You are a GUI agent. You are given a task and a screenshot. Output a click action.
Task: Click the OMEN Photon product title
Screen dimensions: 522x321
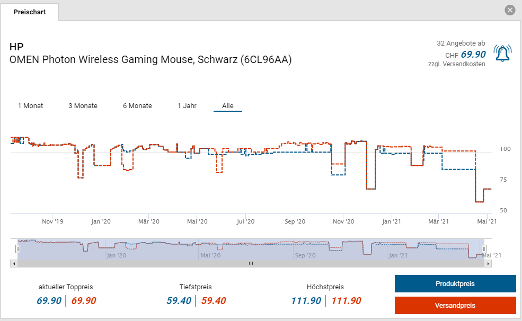pyautogui.click(x=151, y=59)
